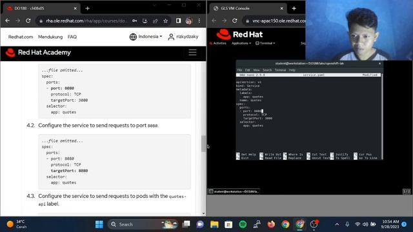This screenshot has width=413, height=232.
Task: Open the FAQ link
Action: (x=72, y=37)
